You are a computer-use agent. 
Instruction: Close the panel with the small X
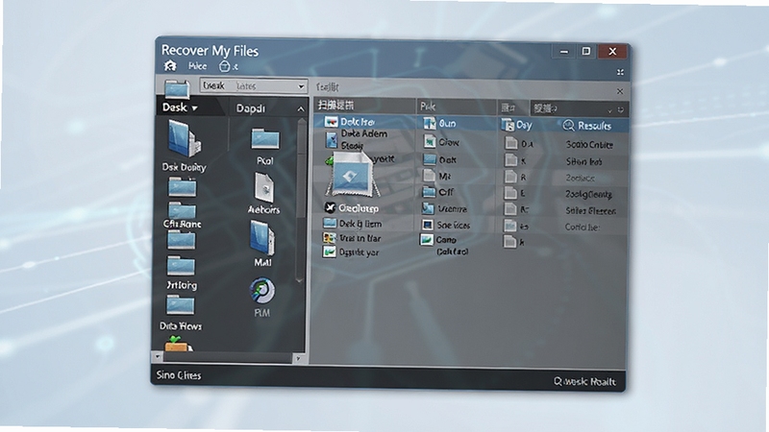point(620,91)
